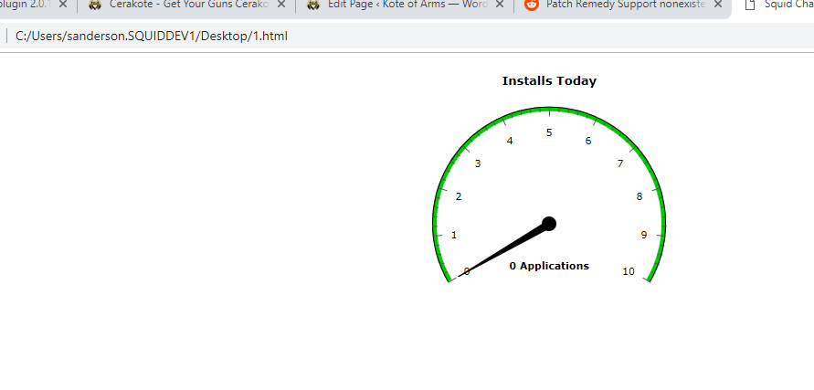Close the plugin 2.0 tab

[63, 5]
